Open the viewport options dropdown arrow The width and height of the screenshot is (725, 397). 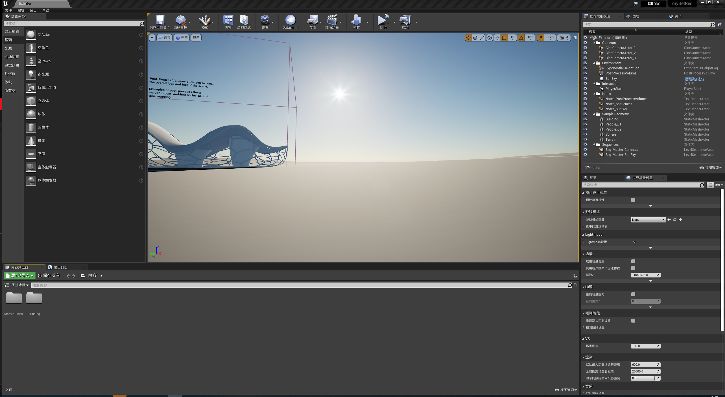tap(152, 38)
